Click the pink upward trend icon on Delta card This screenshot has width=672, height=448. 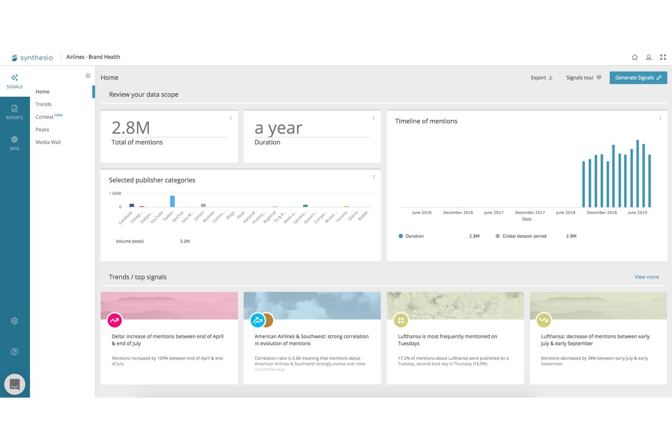click(x=114, y=320)
